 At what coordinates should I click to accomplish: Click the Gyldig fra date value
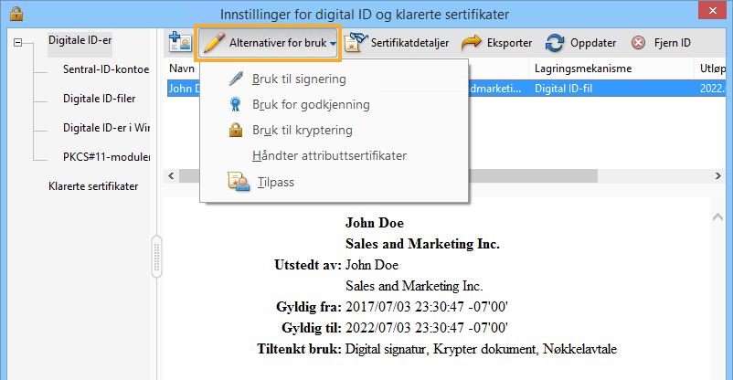point(426,307)
